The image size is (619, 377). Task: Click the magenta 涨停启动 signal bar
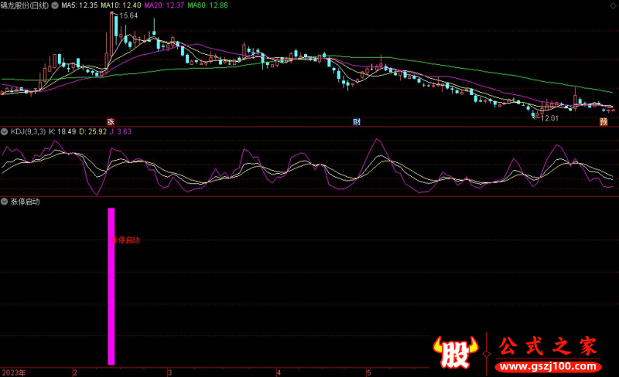[111, 286]
